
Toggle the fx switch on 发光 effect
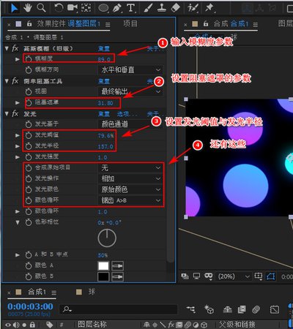coord(15,114)
